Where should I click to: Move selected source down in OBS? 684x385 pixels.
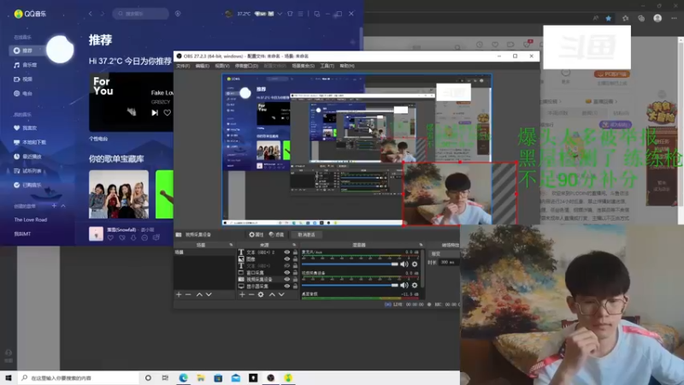point(281,294)
